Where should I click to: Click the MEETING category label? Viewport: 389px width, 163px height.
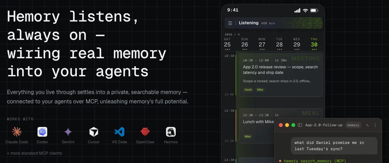tap(306, 59)
